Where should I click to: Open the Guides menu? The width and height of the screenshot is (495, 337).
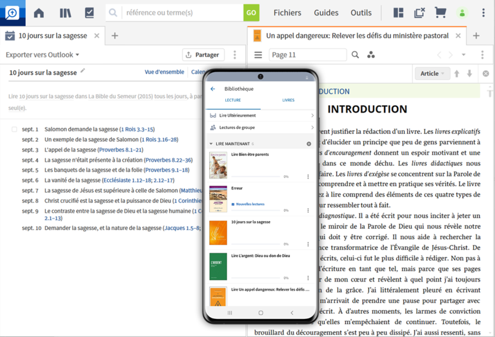pyautogui.click(x=326, y=13)
